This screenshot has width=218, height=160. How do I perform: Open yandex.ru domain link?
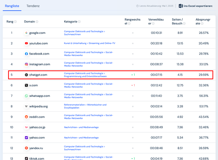coord(36,148)
